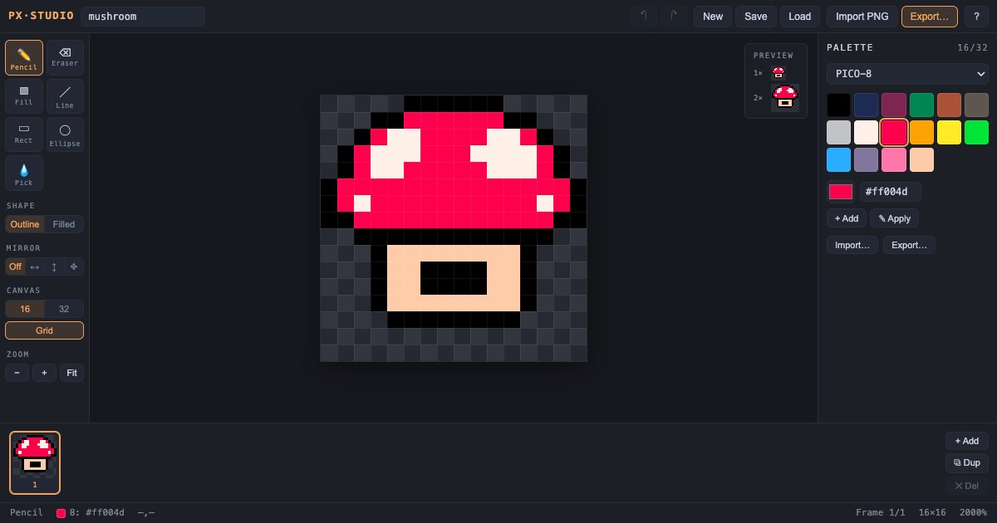The image size is (997, 523).
Task: Select the pink palette swatch
Action: 894,160
